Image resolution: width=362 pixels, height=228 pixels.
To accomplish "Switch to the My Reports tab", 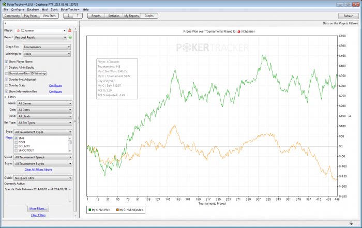I will [x=131, y=16].
